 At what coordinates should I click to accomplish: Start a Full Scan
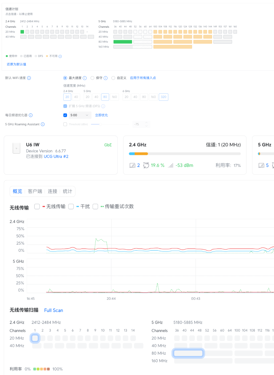pyautogui.click(x=54, y=310)
